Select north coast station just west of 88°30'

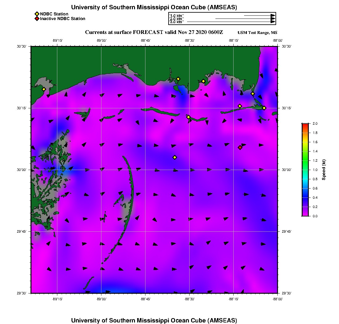178,79
